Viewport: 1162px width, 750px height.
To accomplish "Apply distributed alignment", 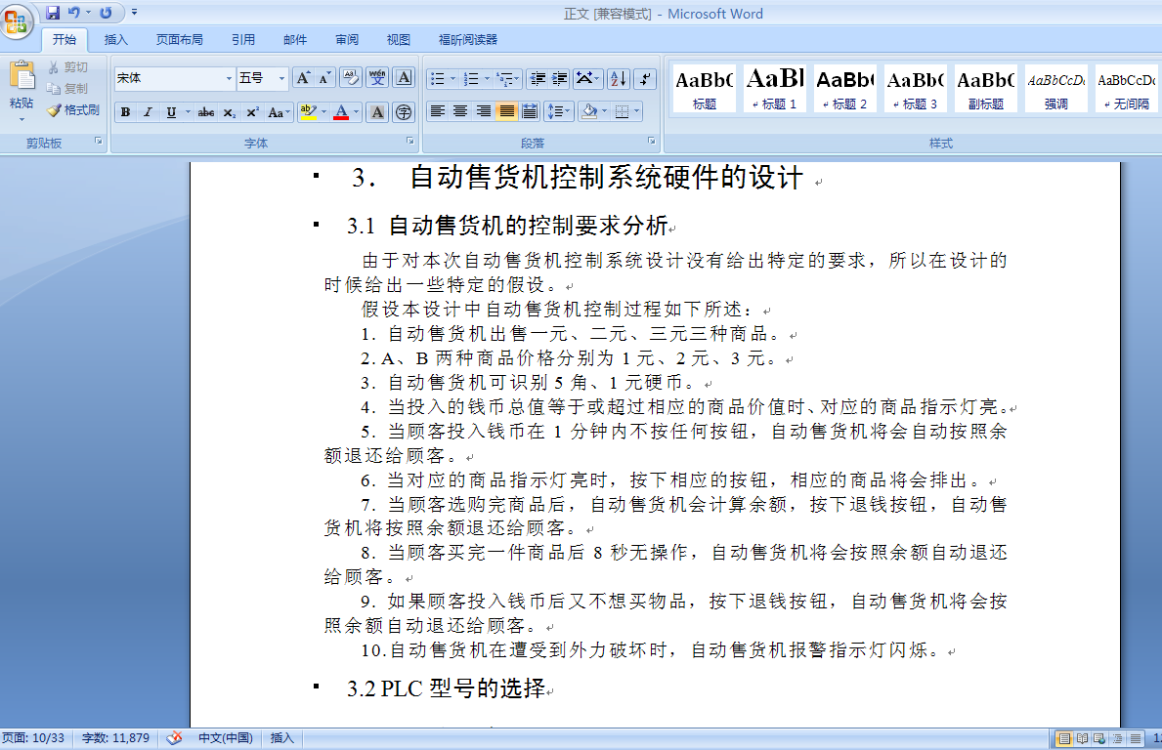I will click(529, 111).
